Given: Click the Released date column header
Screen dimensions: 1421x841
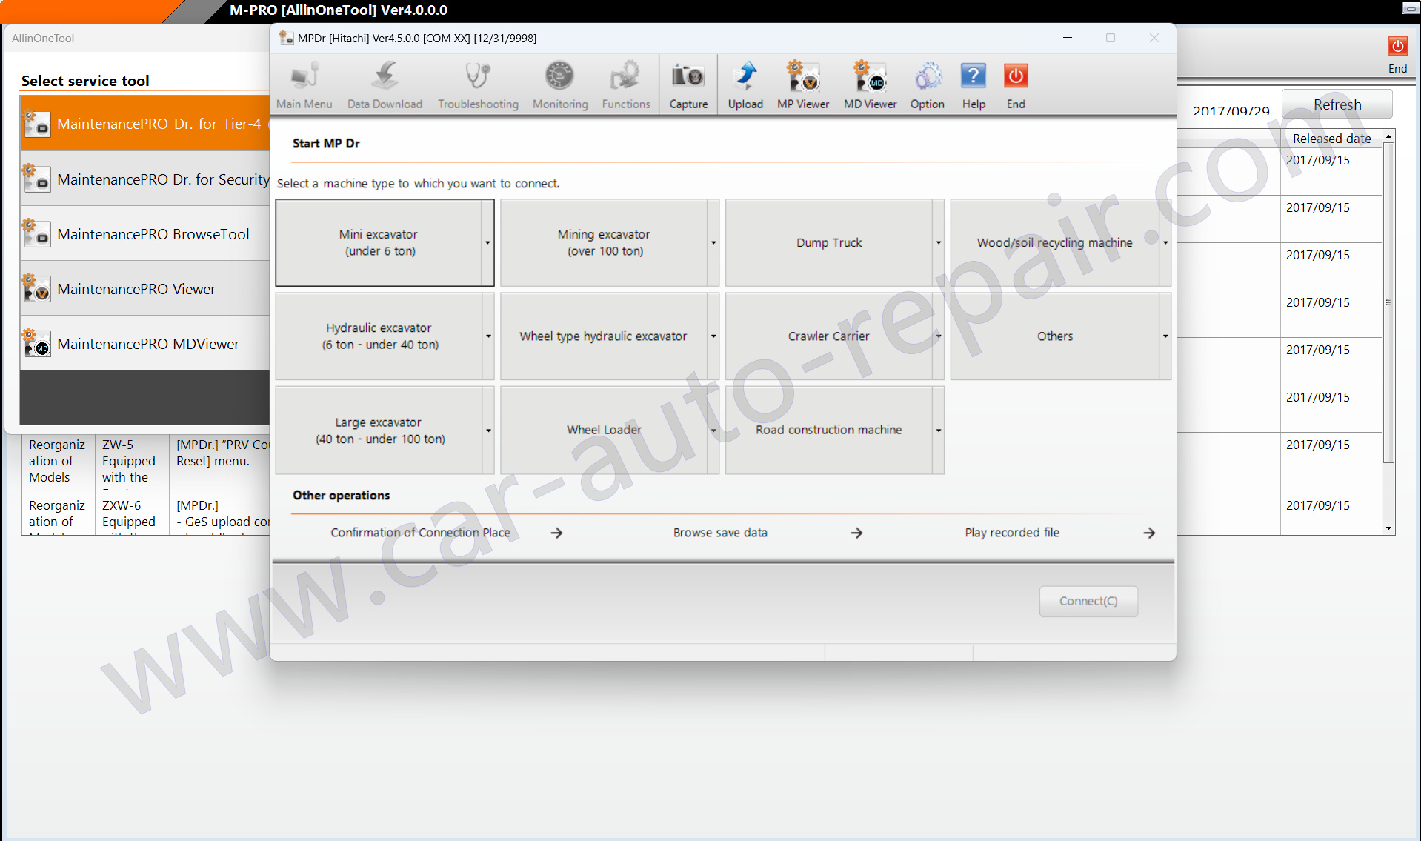Looking at the screenshot, I should 1331,139.
